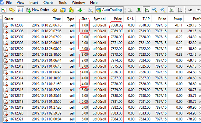Toggle the line chart view
Image resolution: width=201 pixels, height=123 pixels.
tap(147, 10)
